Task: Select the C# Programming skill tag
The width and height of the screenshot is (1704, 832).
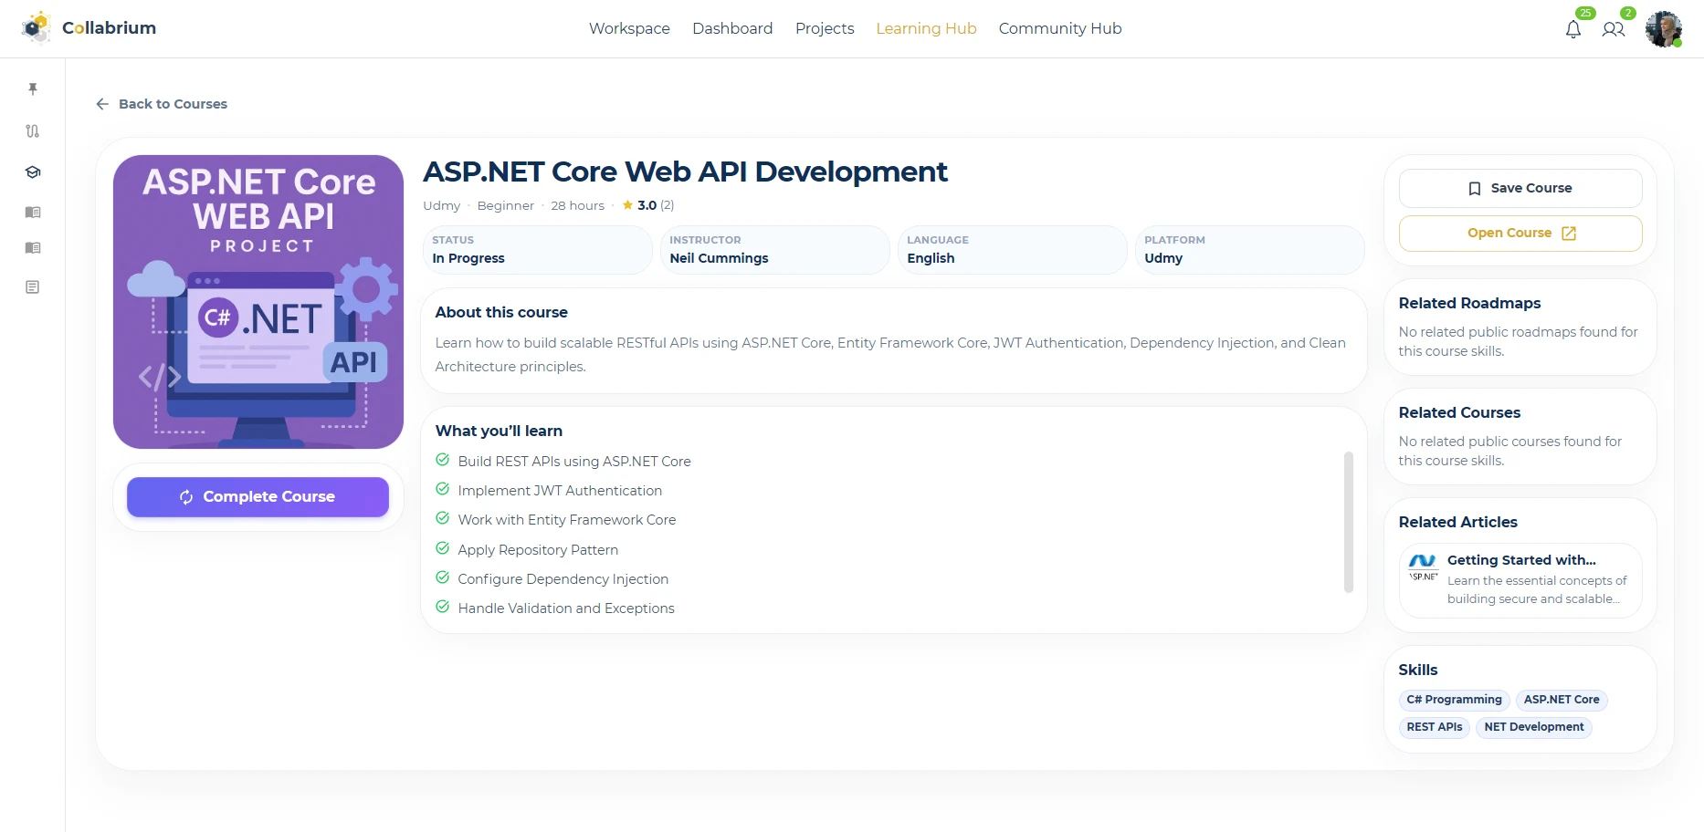Action: click(1454, 700)
